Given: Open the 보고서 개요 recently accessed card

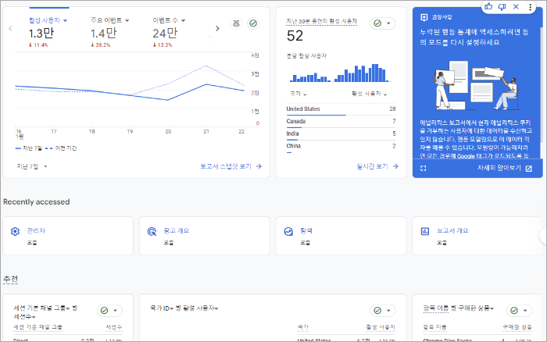Looking at the screenshot, I should pyautogui.click(x=477, y=236).
